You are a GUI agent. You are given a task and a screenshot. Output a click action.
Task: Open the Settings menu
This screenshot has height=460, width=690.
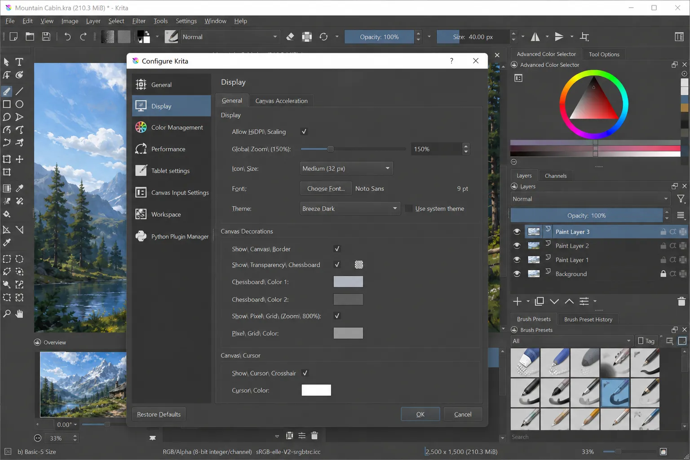(186, 21)
